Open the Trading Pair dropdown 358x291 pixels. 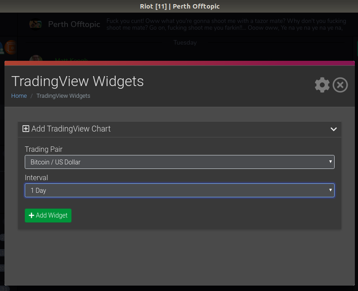(179, 162)
